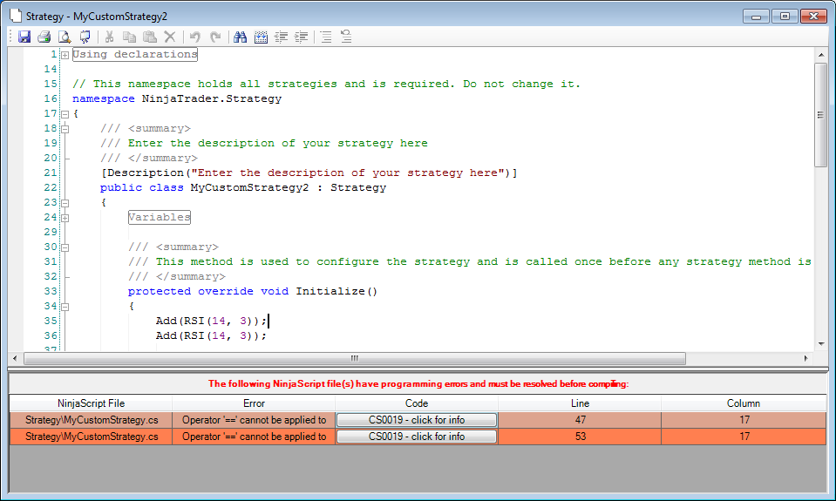Click the horizontal scrollbar right arrow

(x=806, y=359)
